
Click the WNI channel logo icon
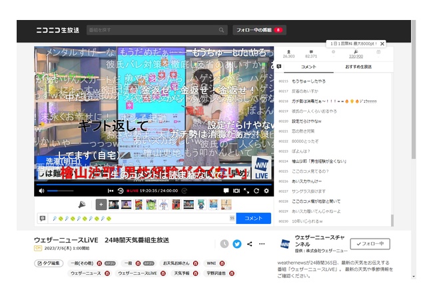pos(285,243)
